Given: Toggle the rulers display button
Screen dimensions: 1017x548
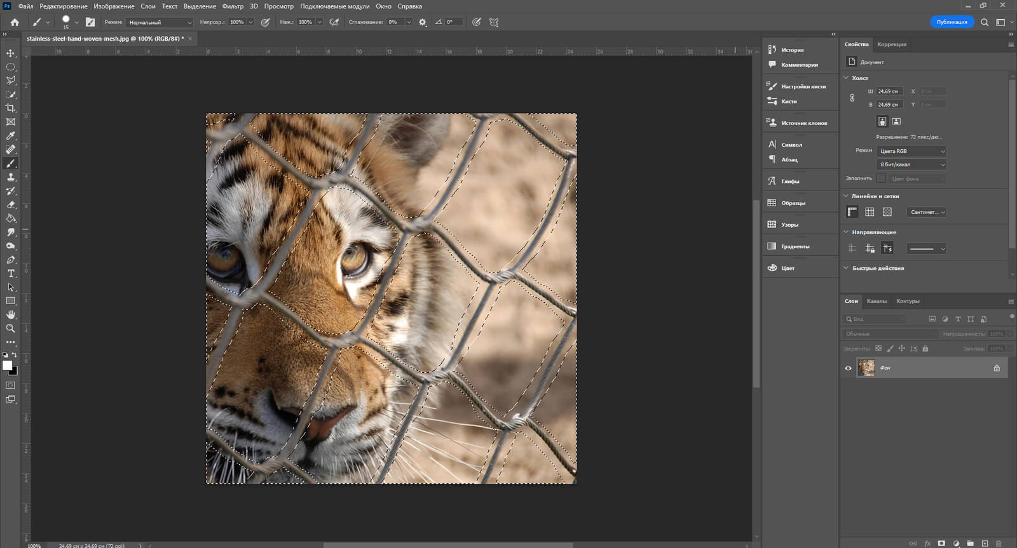Looking at the screenshot, I should (852, 212).
